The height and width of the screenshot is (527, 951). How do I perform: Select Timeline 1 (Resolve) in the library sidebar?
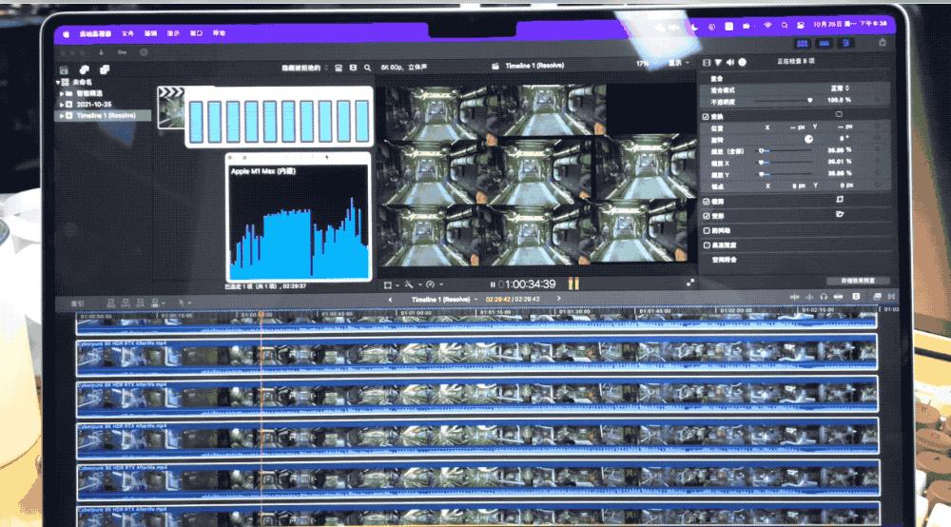105,114
